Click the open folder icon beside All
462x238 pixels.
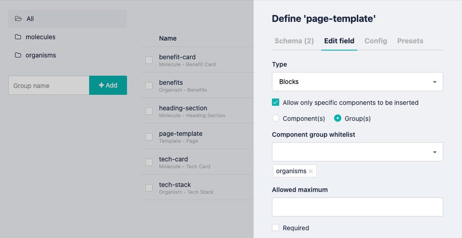[x=18, y=19]
